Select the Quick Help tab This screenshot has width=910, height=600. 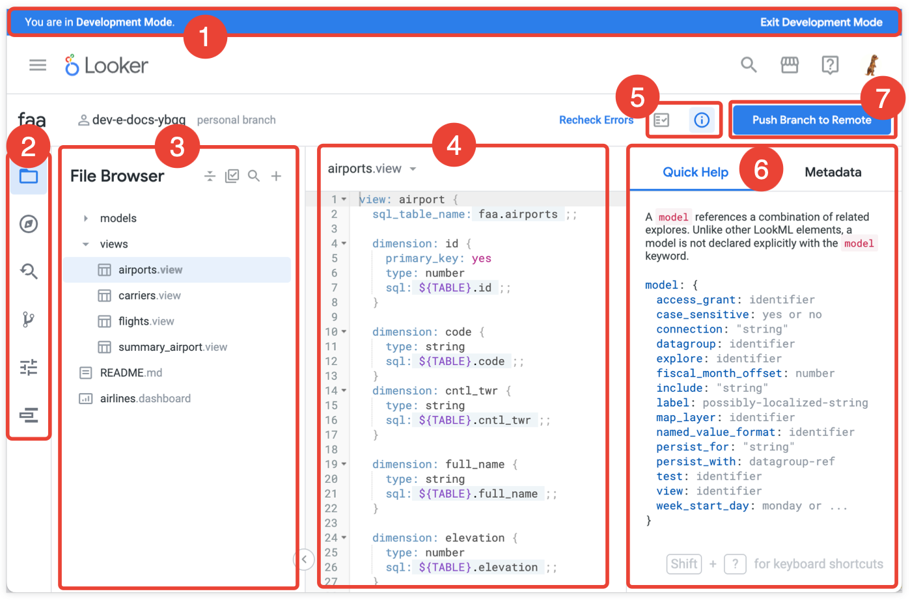pyautogui.click(x=695, y=172)
